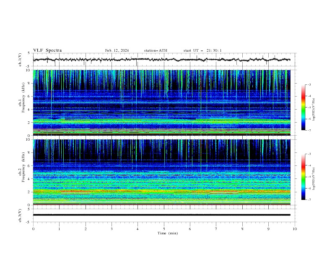
Task: Click the "Time (min)" axis label
Action: point(168,233)
